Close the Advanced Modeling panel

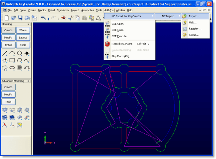click(x=28, y=81)
